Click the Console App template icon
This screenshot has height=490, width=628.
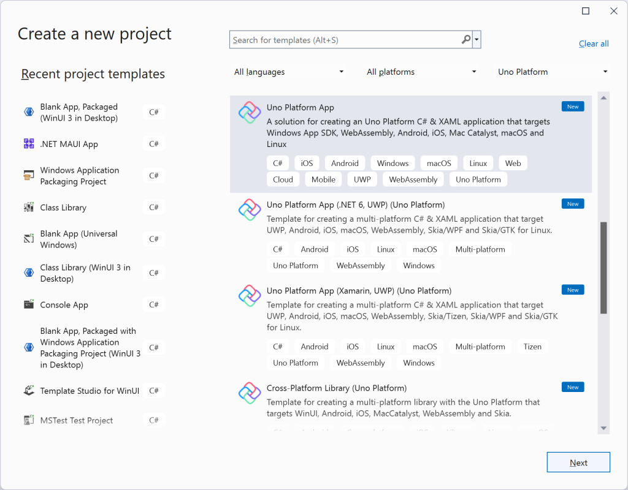(28, 304)
